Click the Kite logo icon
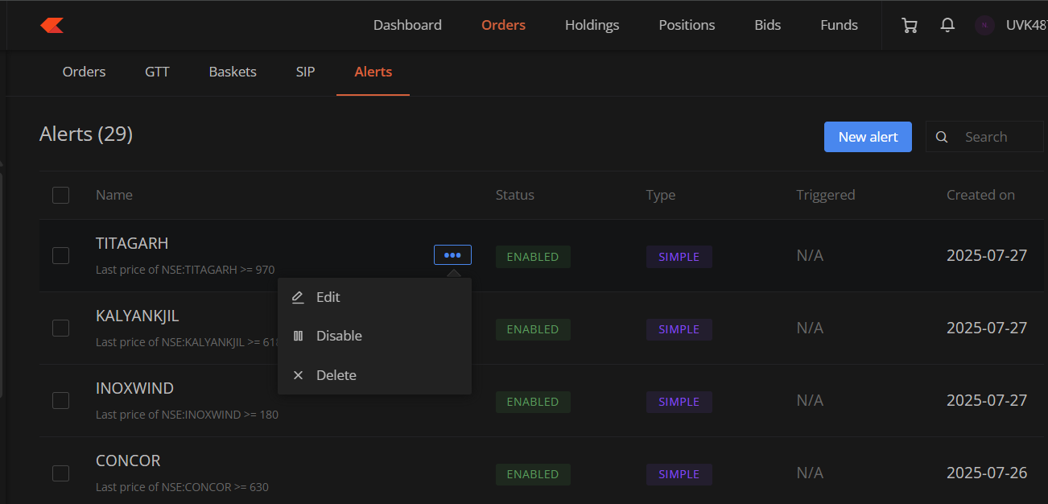This screenshot has height=504, width=1048. tap(52, 26)
